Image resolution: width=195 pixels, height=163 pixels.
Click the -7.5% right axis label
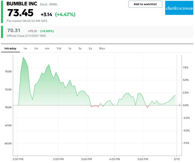tap(186, 143)
